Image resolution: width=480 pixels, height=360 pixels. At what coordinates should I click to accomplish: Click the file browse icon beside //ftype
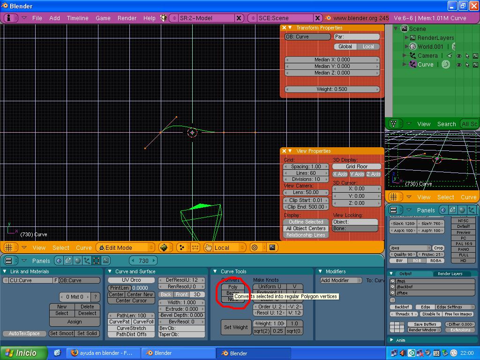[x=393, y=293]
